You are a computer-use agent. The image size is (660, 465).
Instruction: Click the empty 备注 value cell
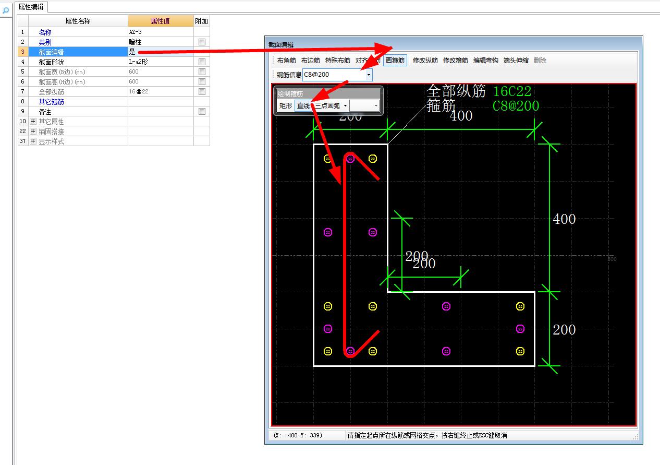point(161,111)
